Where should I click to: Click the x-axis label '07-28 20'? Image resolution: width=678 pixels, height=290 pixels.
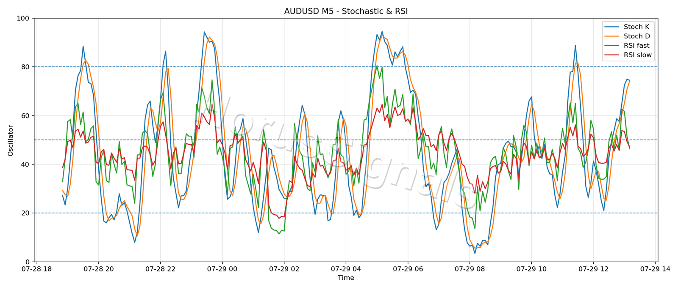point(99,269)
